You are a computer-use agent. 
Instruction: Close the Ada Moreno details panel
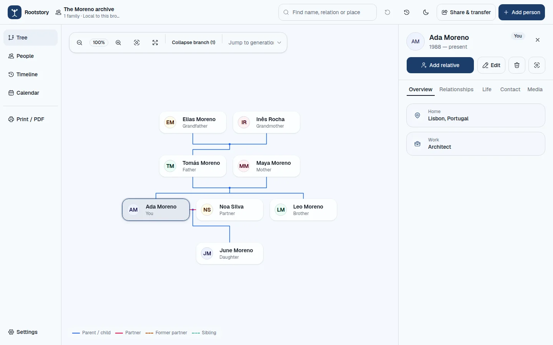click(x=538, y=40)
